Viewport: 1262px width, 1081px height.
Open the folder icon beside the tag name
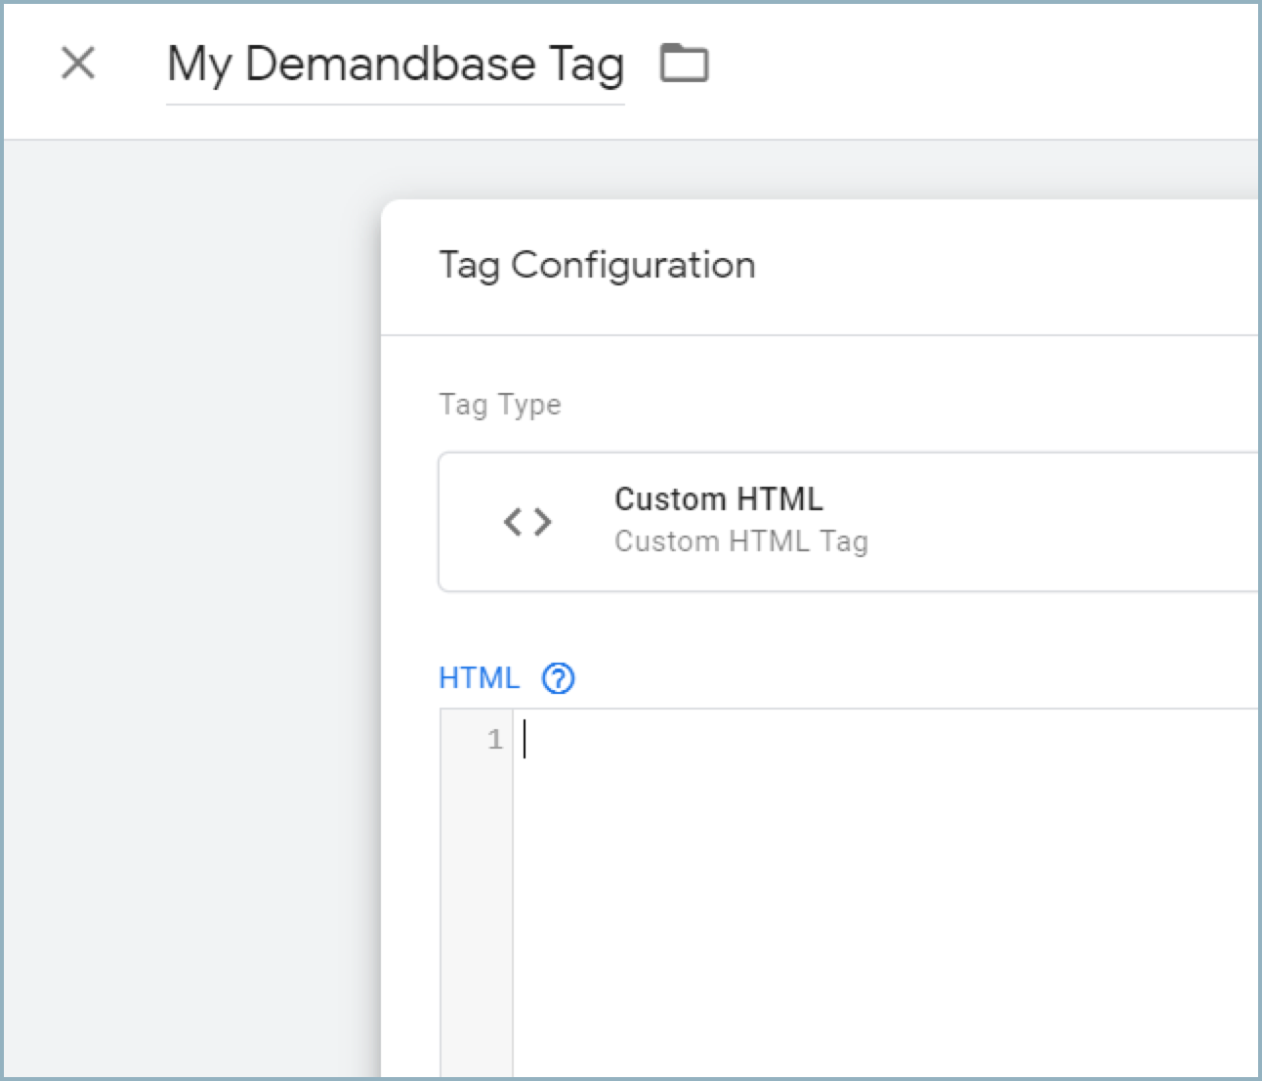(684, 64)
